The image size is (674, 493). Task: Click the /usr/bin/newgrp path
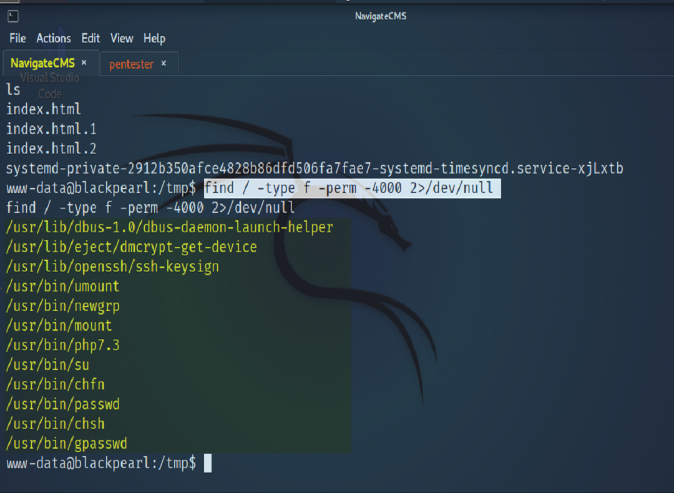pos(63,306)
